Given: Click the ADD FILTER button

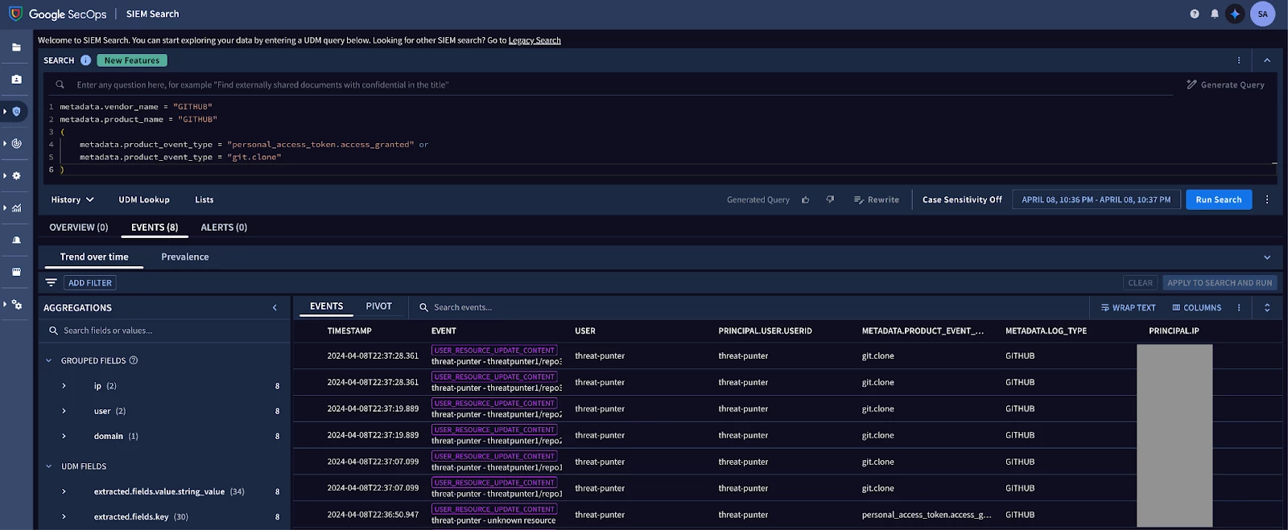Looking at the screenshot, I should click(90, 283).
